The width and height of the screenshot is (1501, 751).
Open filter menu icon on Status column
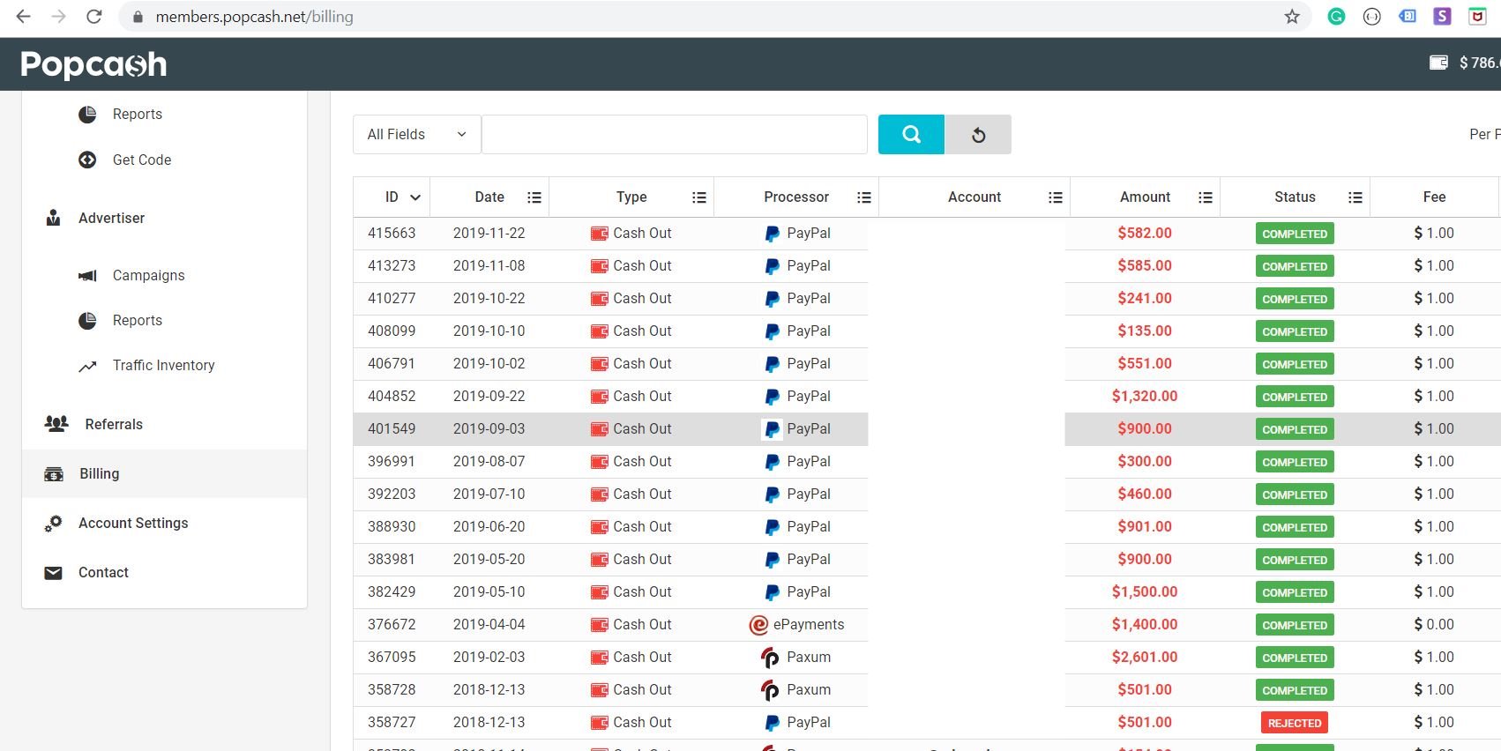(1355, 197)
